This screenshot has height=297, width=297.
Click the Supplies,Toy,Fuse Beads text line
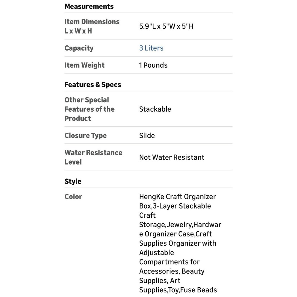tap(178, 290)
